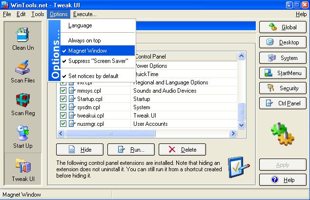This screenshot has width=310, height=200.
Task: Open the Language submenu
Action: 80,25
